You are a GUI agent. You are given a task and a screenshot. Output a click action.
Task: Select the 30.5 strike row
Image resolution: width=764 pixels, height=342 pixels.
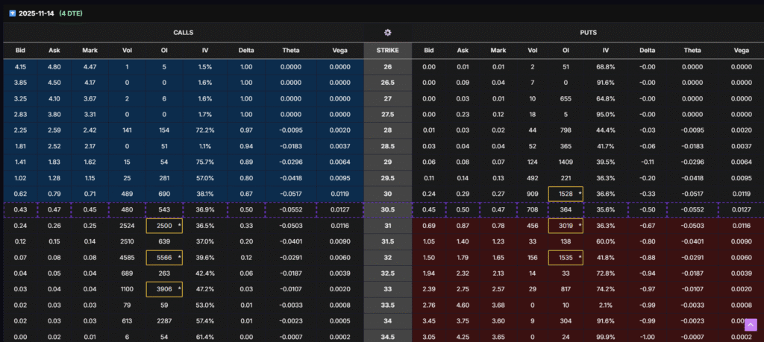[x=387, y=210]
